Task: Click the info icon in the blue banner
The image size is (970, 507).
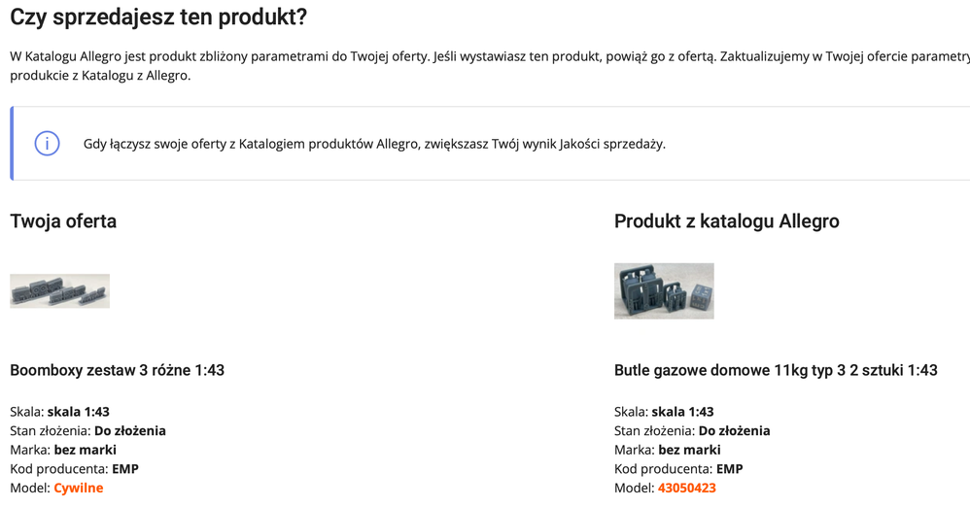Action: tap(48, 144)
